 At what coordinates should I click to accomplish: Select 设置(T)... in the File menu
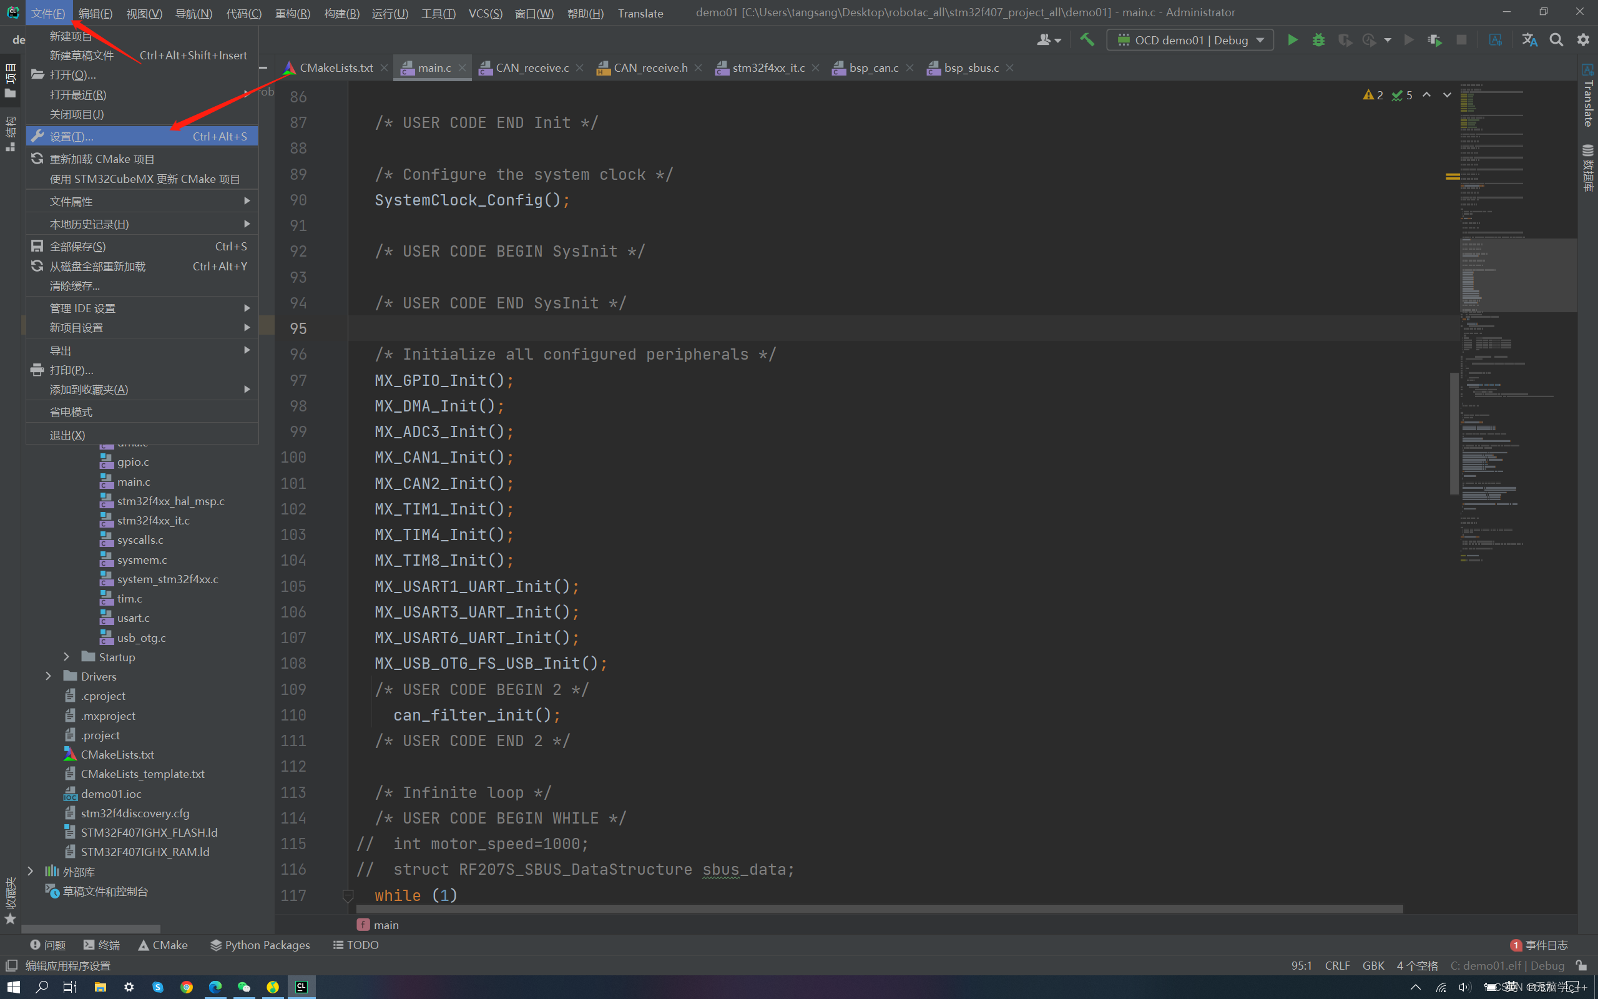[x=142, y=136]
